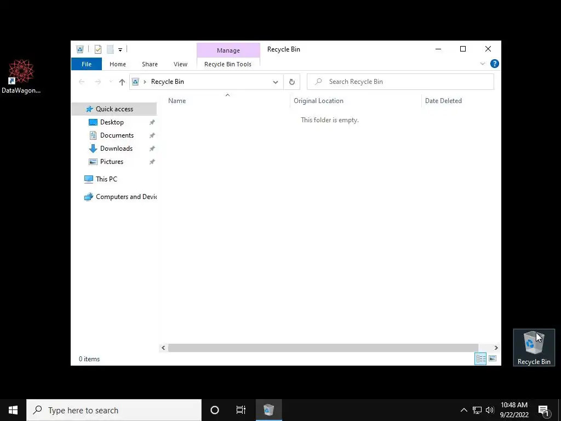Select Quick access in navigation pane

114,109
